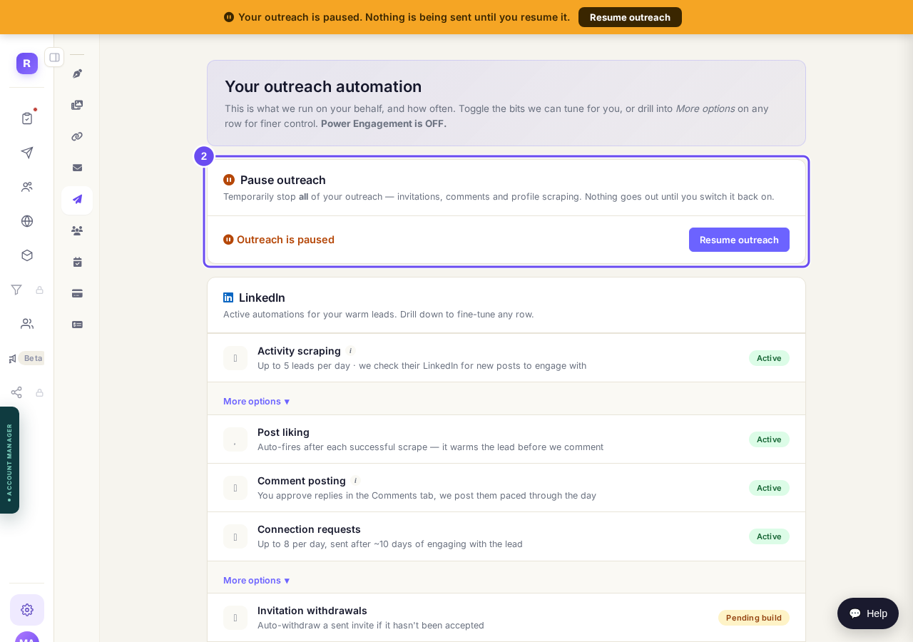Click the Pending build badge

coord(754,618)
